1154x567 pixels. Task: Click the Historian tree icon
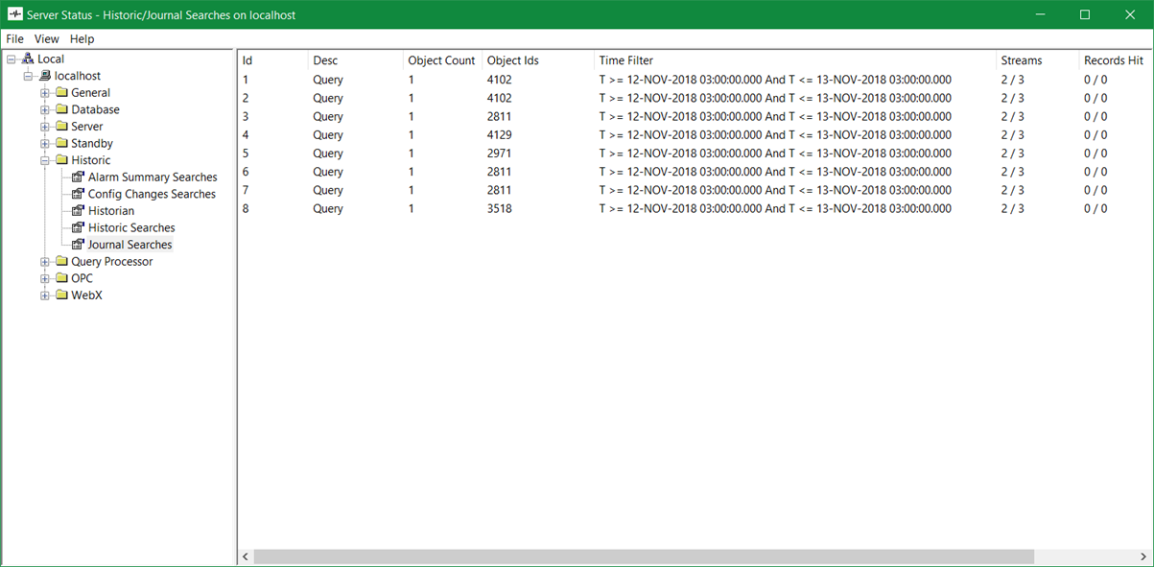pyautogui.click(x=79, y=211)
